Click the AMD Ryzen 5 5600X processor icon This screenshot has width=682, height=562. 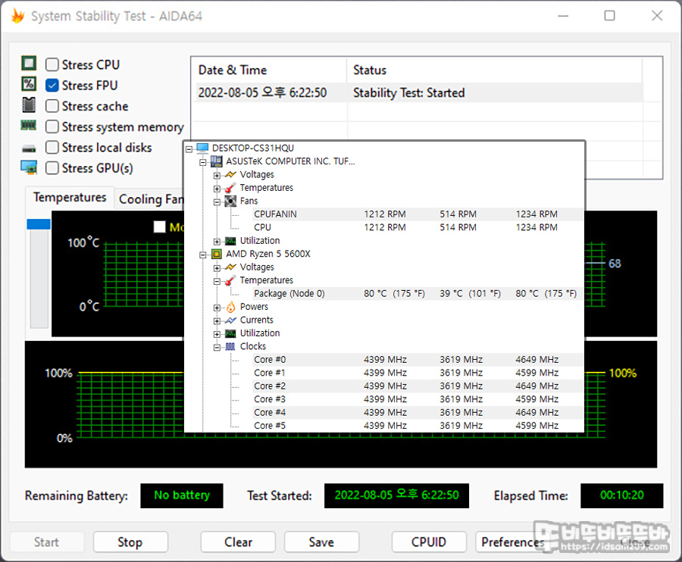216,254
